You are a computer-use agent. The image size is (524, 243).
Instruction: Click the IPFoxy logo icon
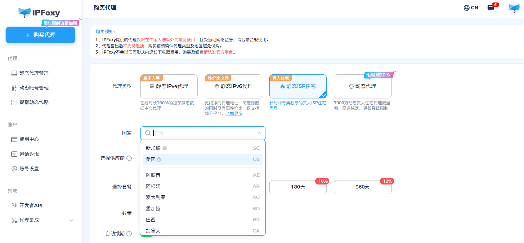[25, 13]
